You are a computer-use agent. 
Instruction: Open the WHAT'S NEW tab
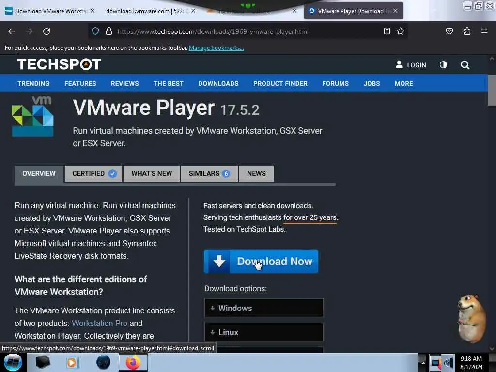tap(152, 173)
